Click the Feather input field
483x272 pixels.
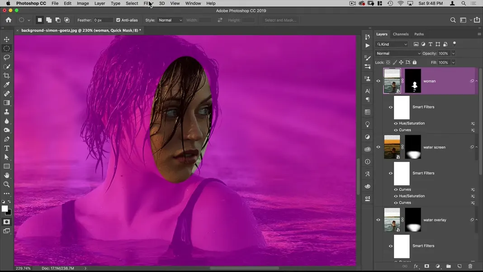(103, 20)
